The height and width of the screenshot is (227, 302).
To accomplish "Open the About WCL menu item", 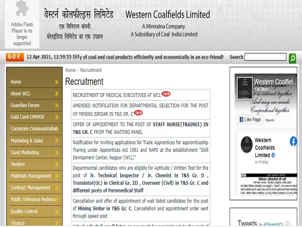I will 20,94.
